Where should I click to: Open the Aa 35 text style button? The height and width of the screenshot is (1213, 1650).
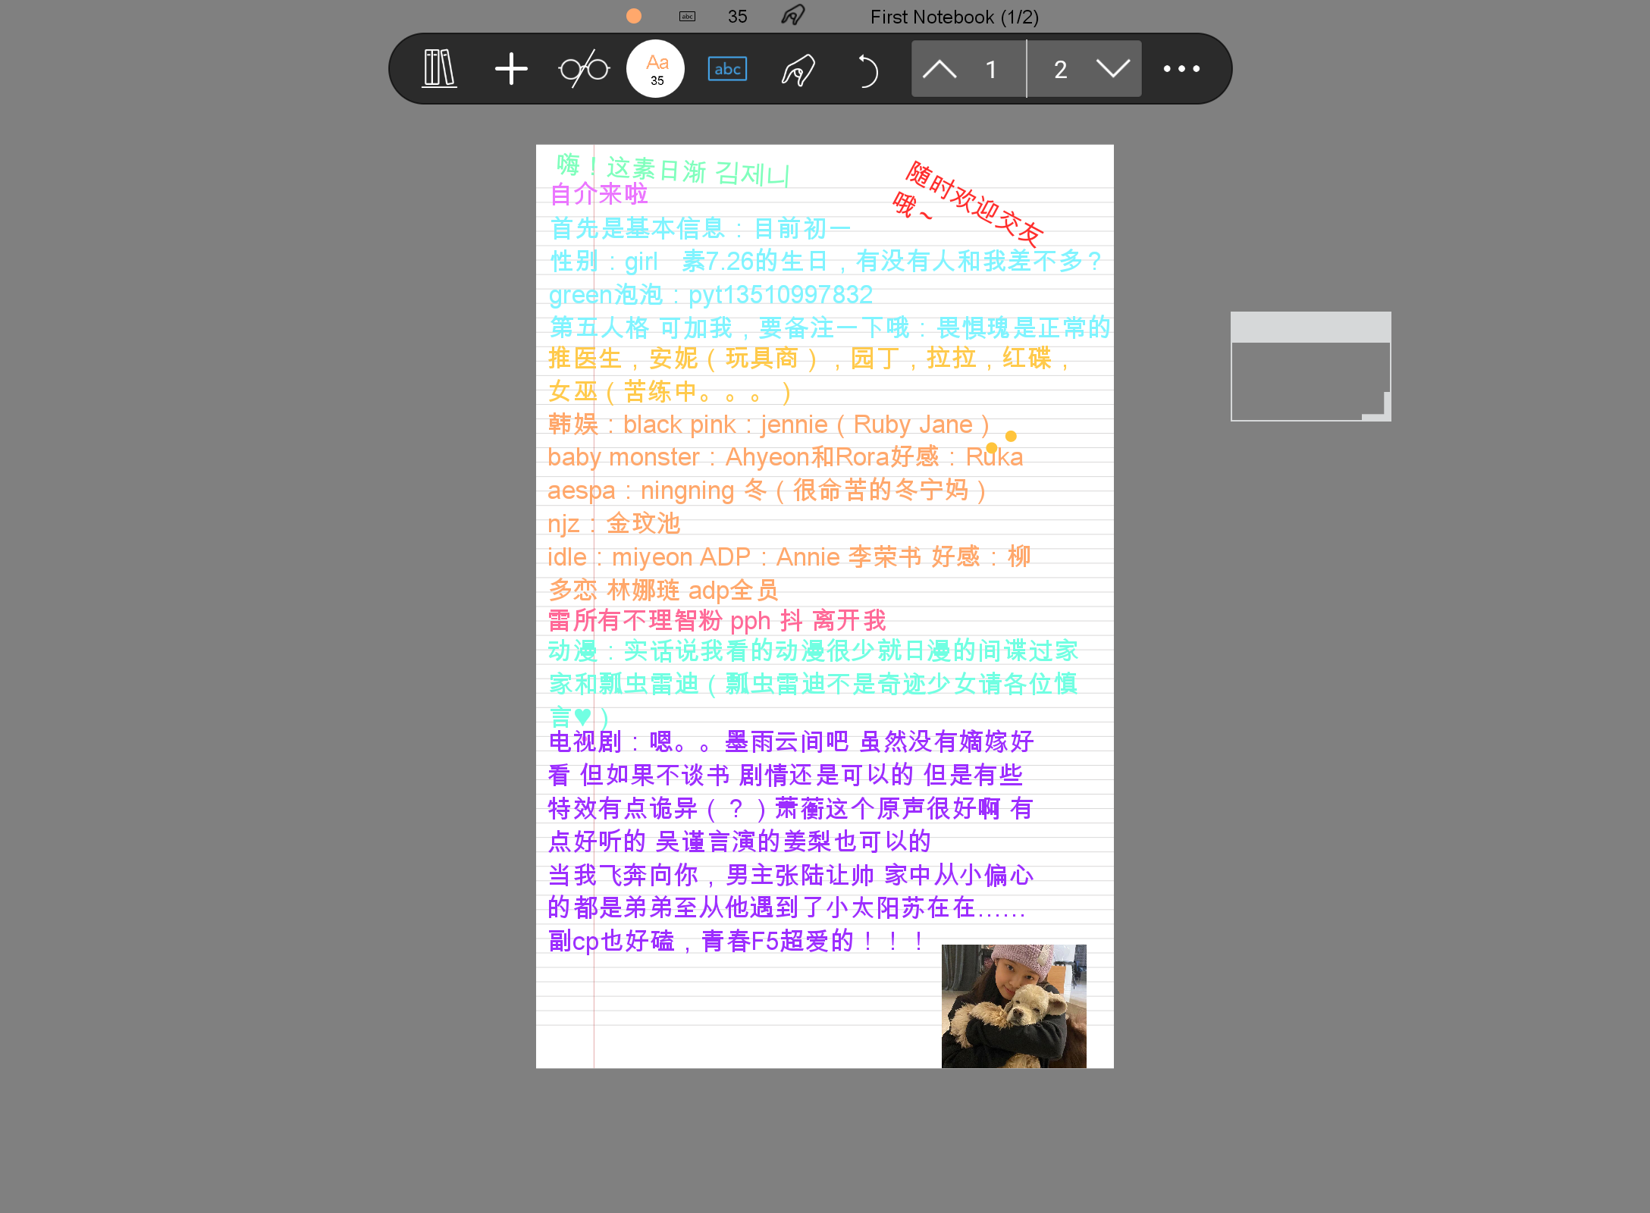(656, 69)
